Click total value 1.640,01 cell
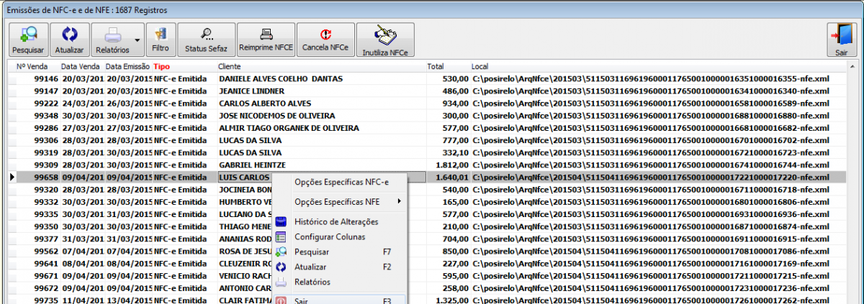 pyautogui.click(x=452, y=178)
